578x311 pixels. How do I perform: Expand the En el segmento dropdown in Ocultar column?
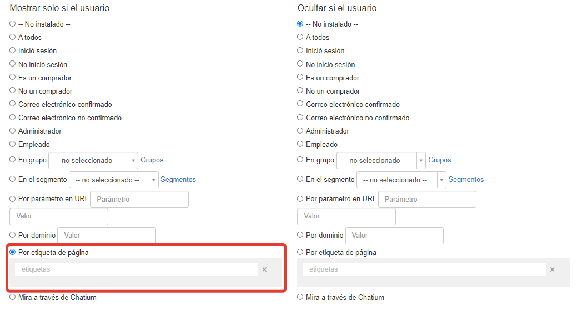click(x=401, y=180)
